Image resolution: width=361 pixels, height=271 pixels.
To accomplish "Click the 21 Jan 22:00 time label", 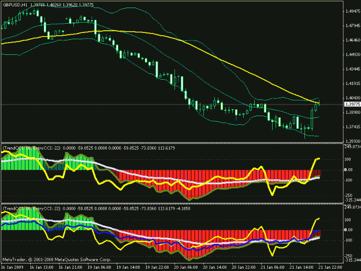I will click(330, 268).
